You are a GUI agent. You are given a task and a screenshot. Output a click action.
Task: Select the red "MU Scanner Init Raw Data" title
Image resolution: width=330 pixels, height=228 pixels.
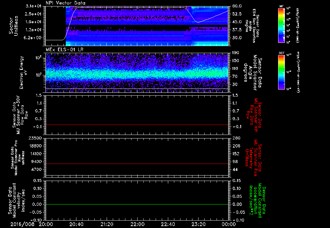pos(254,115)
